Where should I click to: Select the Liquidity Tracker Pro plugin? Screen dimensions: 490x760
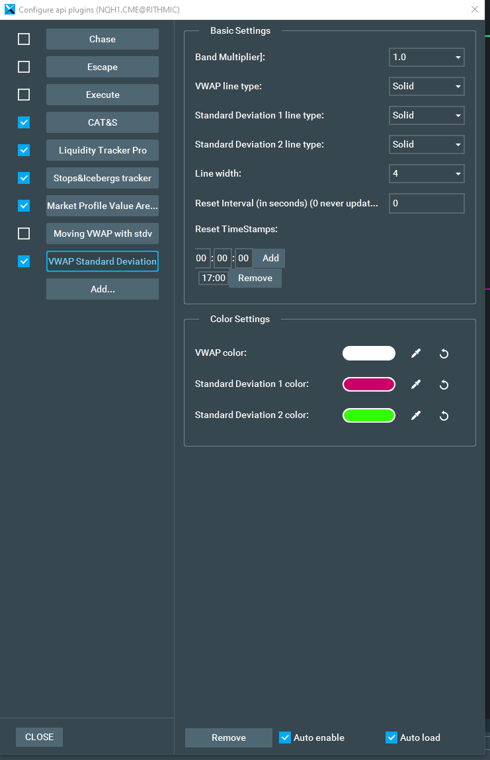[102, 150]
